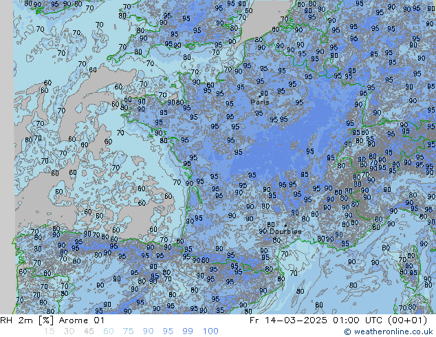436x337 pixels.
Task: Click legend value 90
Action: coord(148,331)
